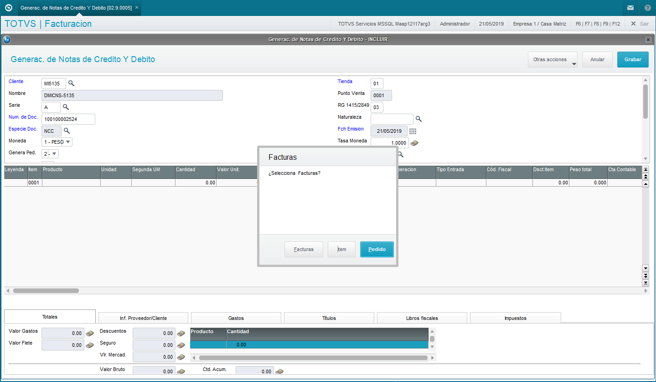656x382 pixels.
Task: Open the Impuestos tab
Action: [x=515, y=318]
